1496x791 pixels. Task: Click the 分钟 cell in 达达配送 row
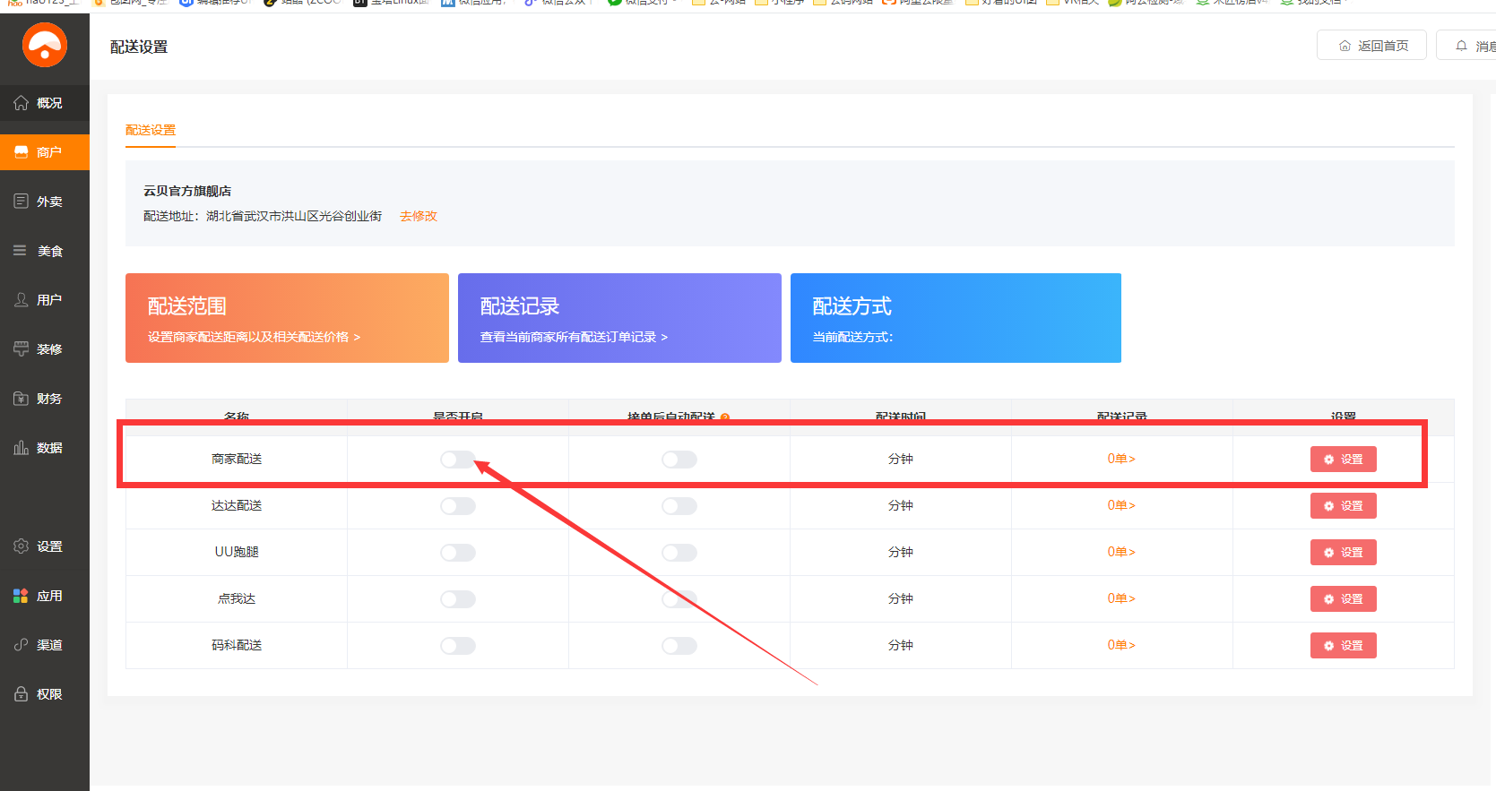point(901,505)
